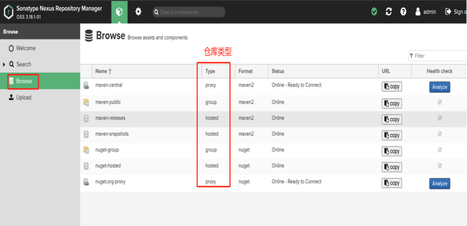Copy URL for maven-releases
Viewport: 467px width, 226px height.
(392, 120)
